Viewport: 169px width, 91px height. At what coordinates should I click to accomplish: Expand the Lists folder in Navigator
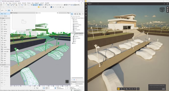[72, 40]
